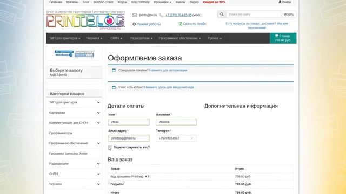The height and width of the screenshot is (194, 346).
Task: Open Блог in top menu
Action: (x=86, y=2)
